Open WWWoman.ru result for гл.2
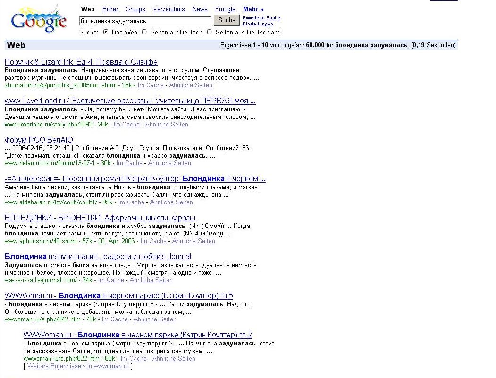 click(138, 335)
